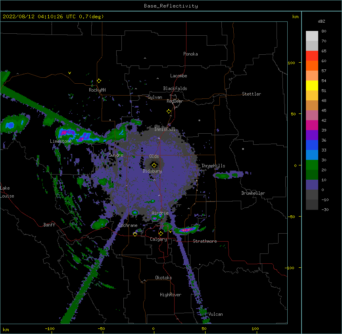This screenshot has height=334, width=342.
Task: Click the Olds city label
Action: coord(154,156)
